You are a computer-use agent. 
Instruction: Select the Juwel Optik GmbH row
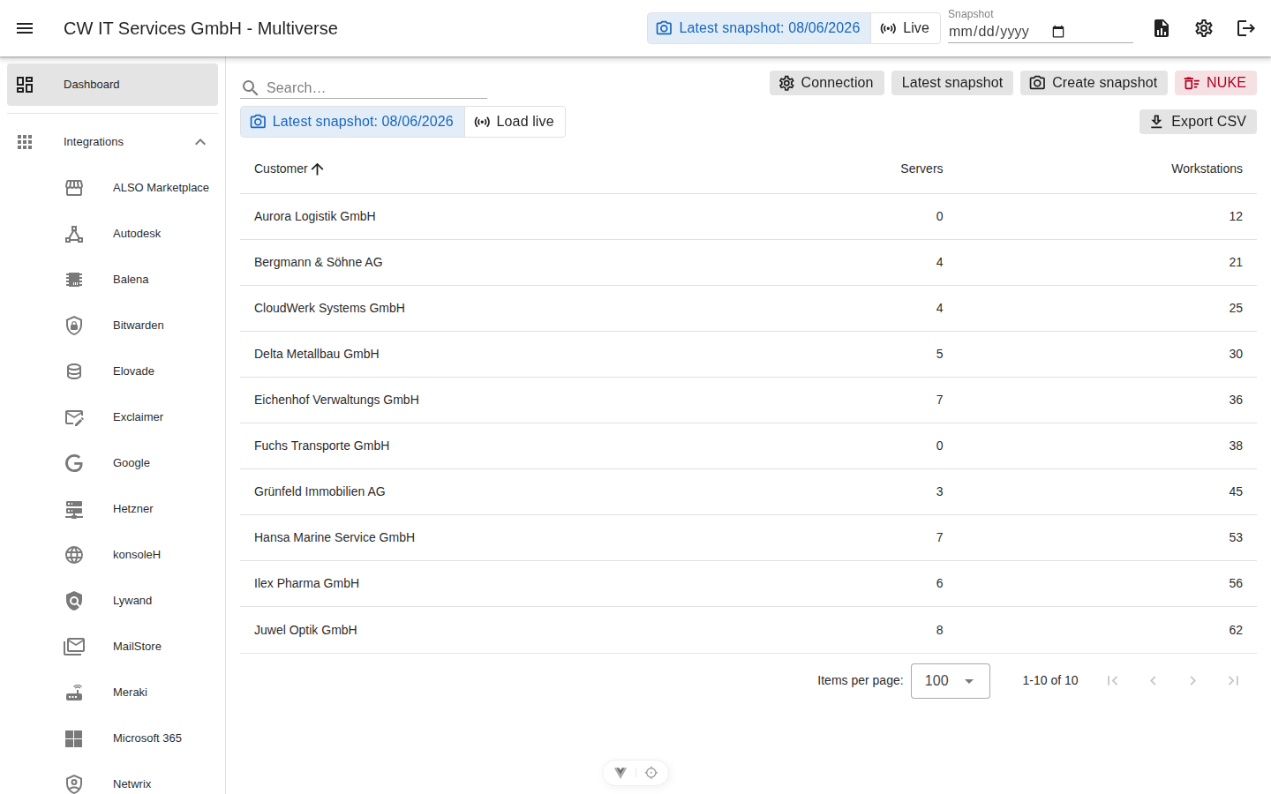point(748,630)
